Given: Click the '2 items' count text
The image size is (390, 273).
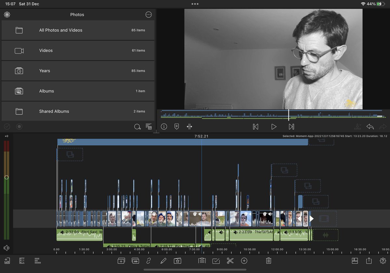Looking at the screenshot, I should (139, 111).
